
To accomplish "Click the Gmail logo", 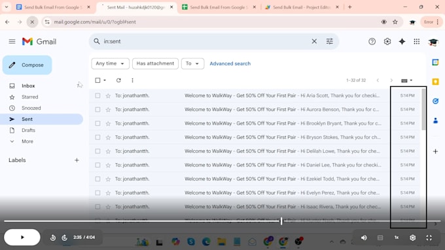I will (x=39, y=42).
